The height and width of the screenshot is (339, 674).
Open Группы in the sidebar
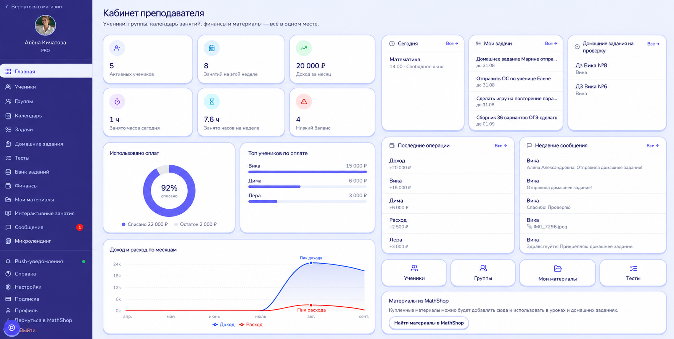(46, 101)
